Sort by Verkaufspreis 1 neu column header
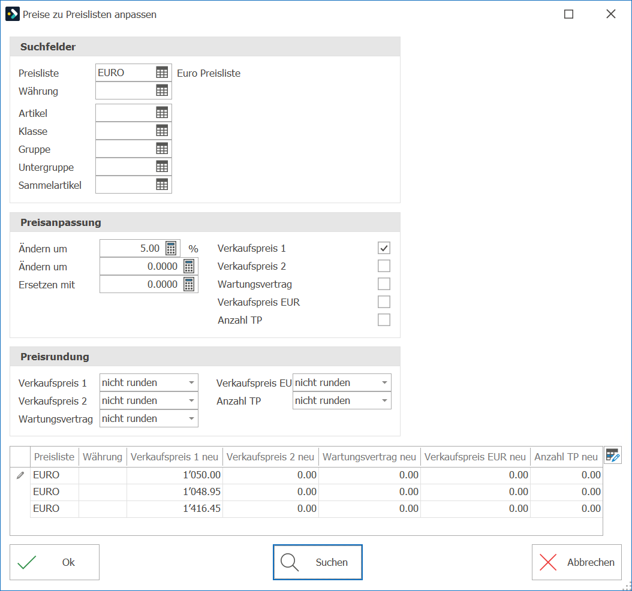This screenshot has width=632, height=591. pos(174,457)
